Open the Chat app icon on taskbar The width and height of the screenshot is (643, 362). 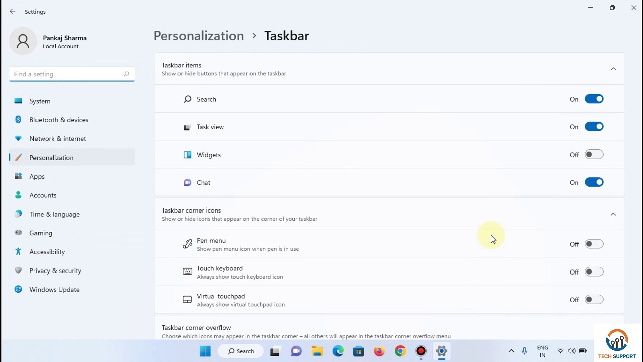coord(296,351)
